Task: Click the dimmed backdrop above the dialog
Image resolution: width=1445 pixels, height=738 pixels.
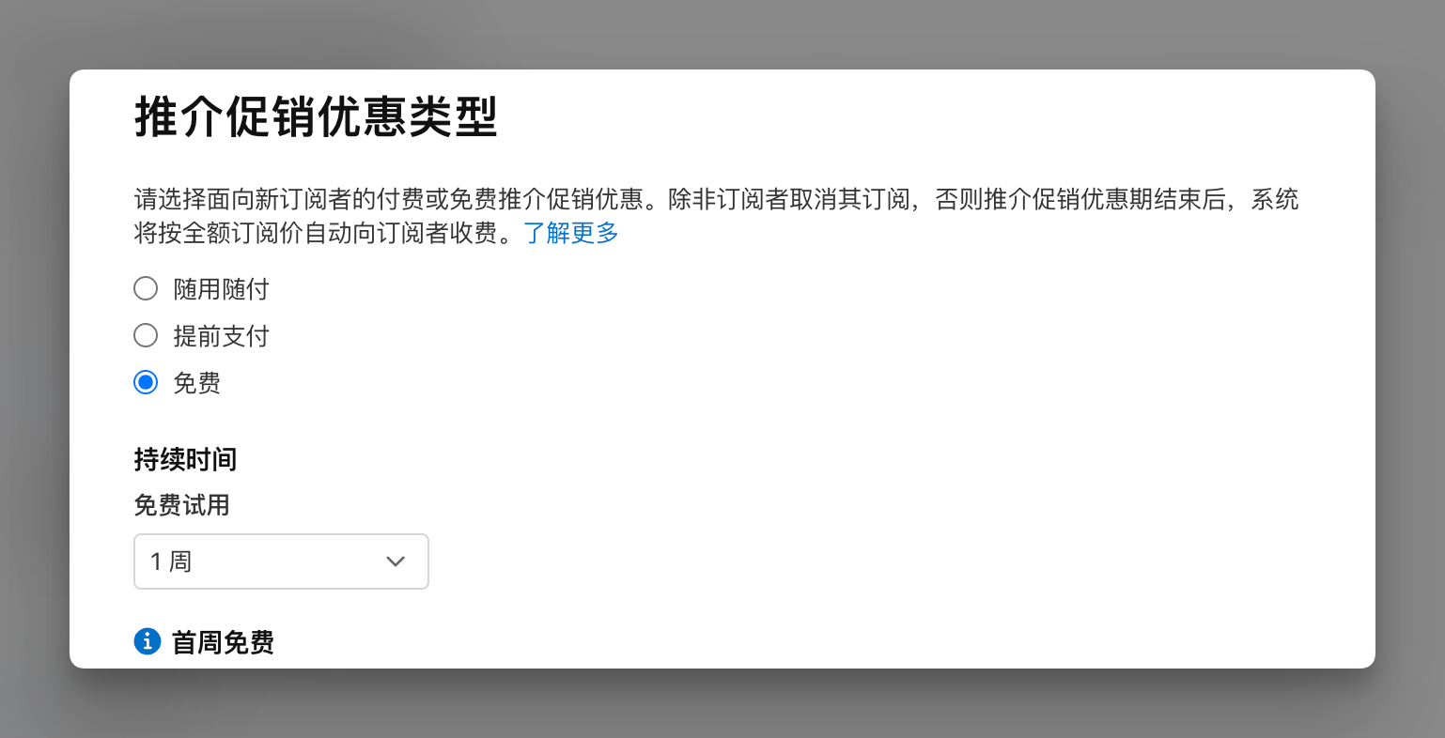Action: click(722, 33)
